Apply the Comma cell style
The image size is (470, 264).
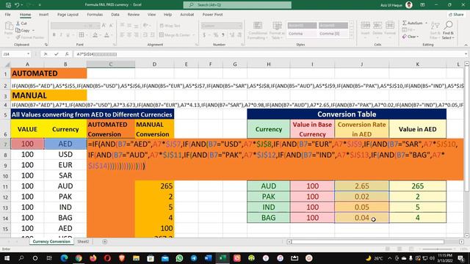(x=302, y=34)
